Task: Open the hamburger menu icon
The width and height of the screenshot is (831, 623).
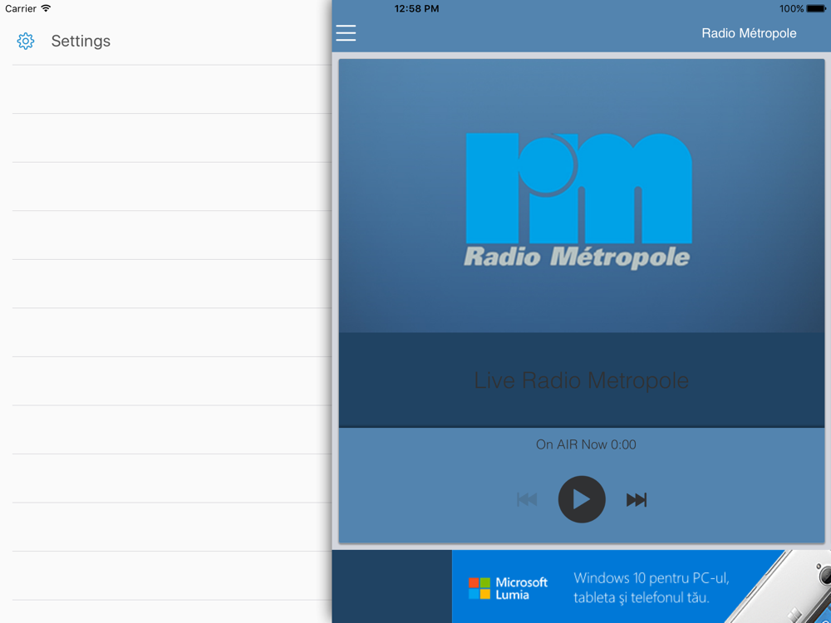Action: pyautogui.click(x=346, y=33)
